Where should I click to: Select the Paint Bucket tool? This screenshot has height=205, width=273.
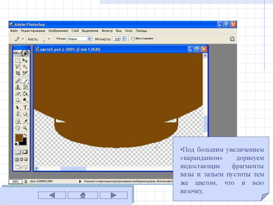pos(25,94)
